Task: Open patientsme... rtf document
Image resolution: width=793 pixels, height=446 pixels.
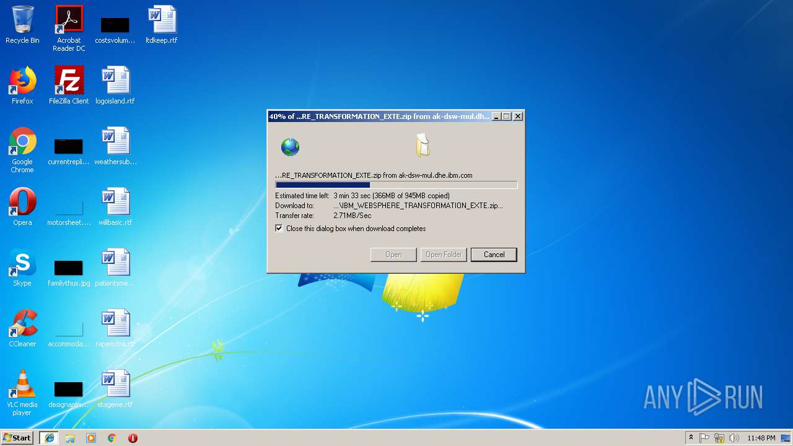Action: pos(115,268)
